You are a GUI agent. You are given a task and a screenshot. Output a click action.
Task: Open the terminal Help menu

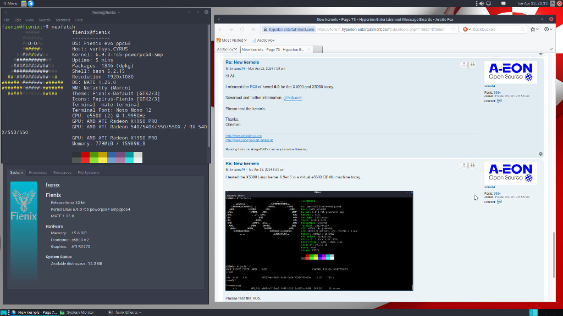[79, 20]
